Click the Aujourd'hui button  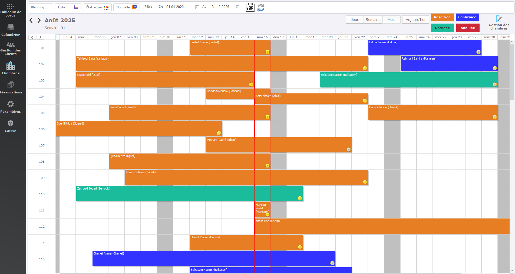point(415,19)
